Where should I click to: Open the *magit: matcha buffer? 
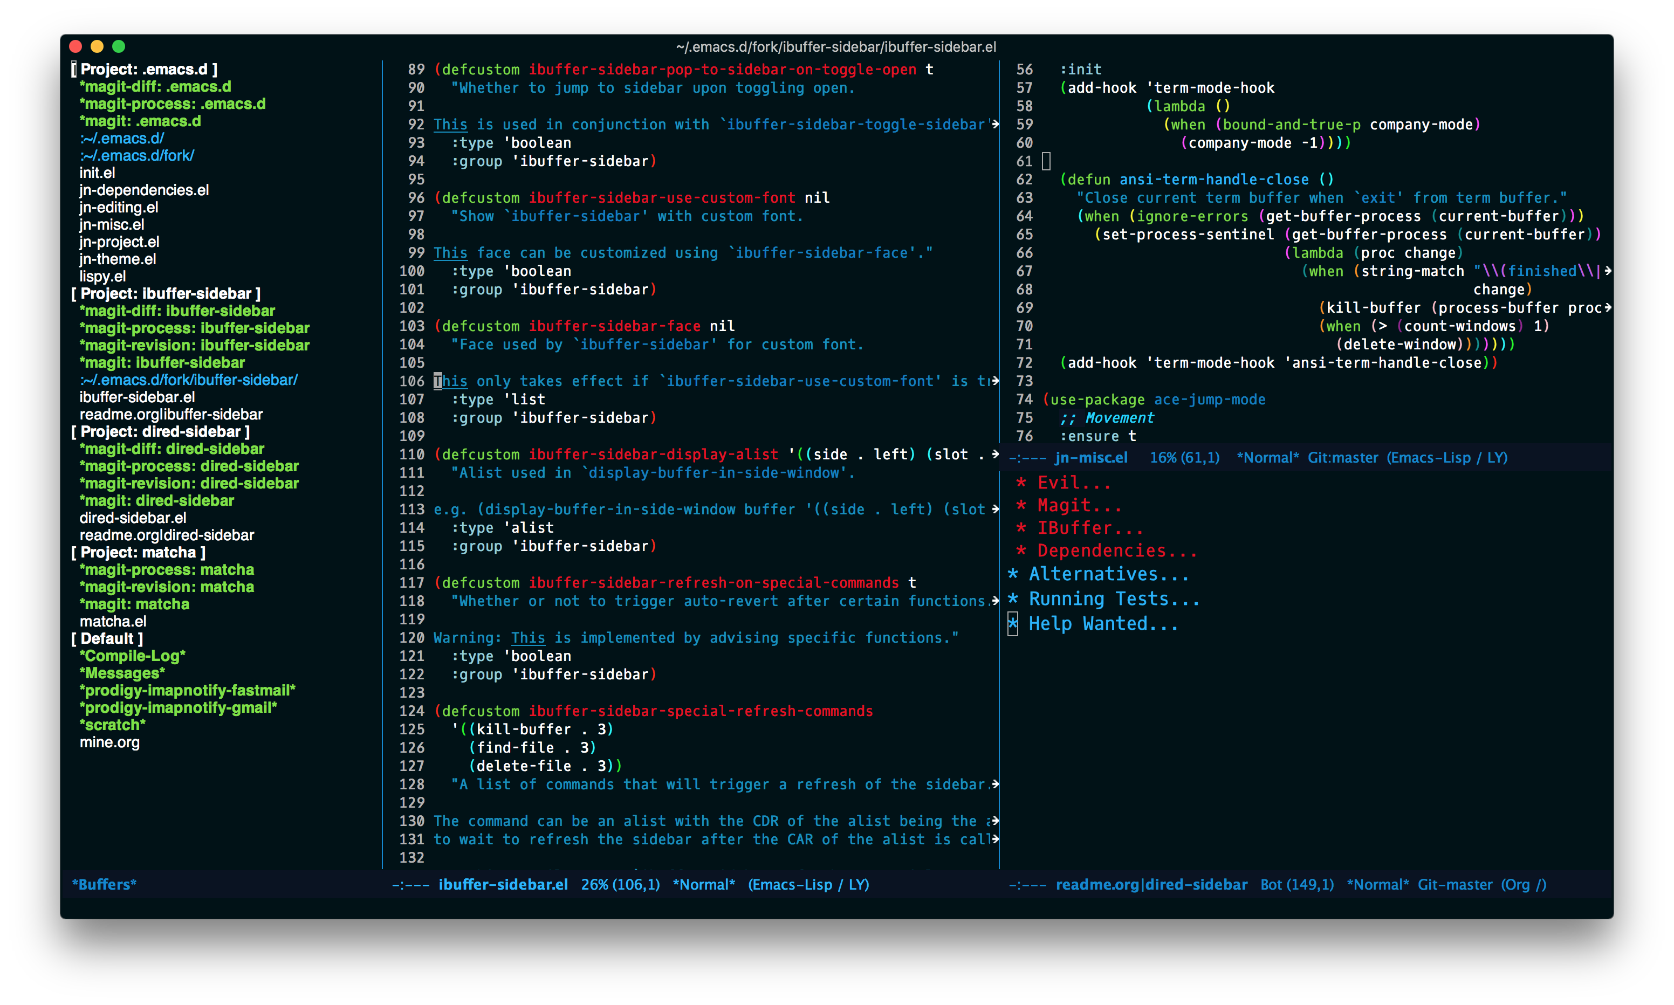click(134, 604)
